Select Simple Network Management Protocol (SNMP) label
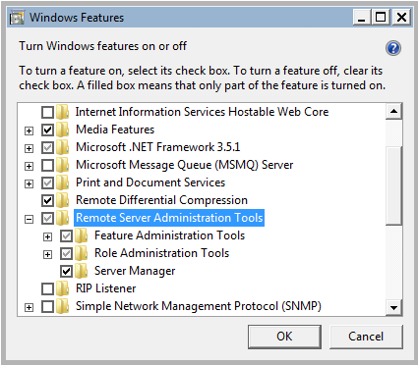Viewport: 418px width, 365px height. point(199,306)
